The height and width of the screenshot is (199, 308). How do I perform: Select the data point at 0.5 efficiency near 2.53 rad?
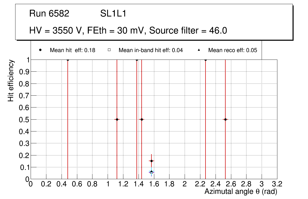click(225, 119)
